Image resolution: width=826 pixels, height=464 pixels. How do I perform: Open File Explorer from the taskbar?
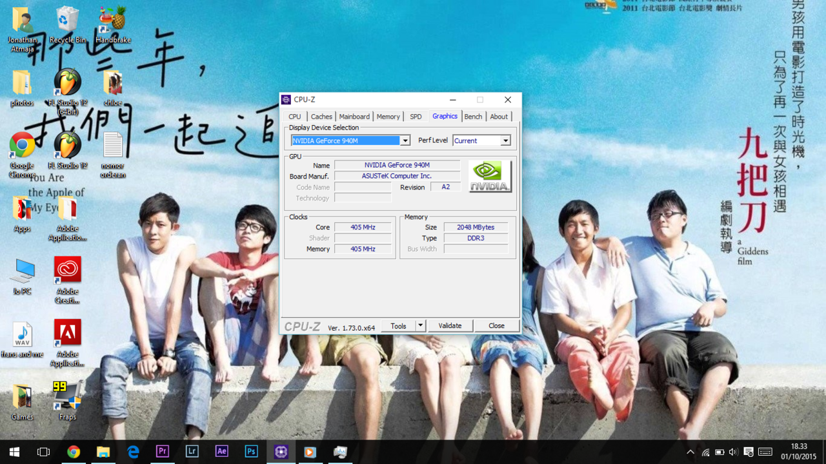click(103, 452)
